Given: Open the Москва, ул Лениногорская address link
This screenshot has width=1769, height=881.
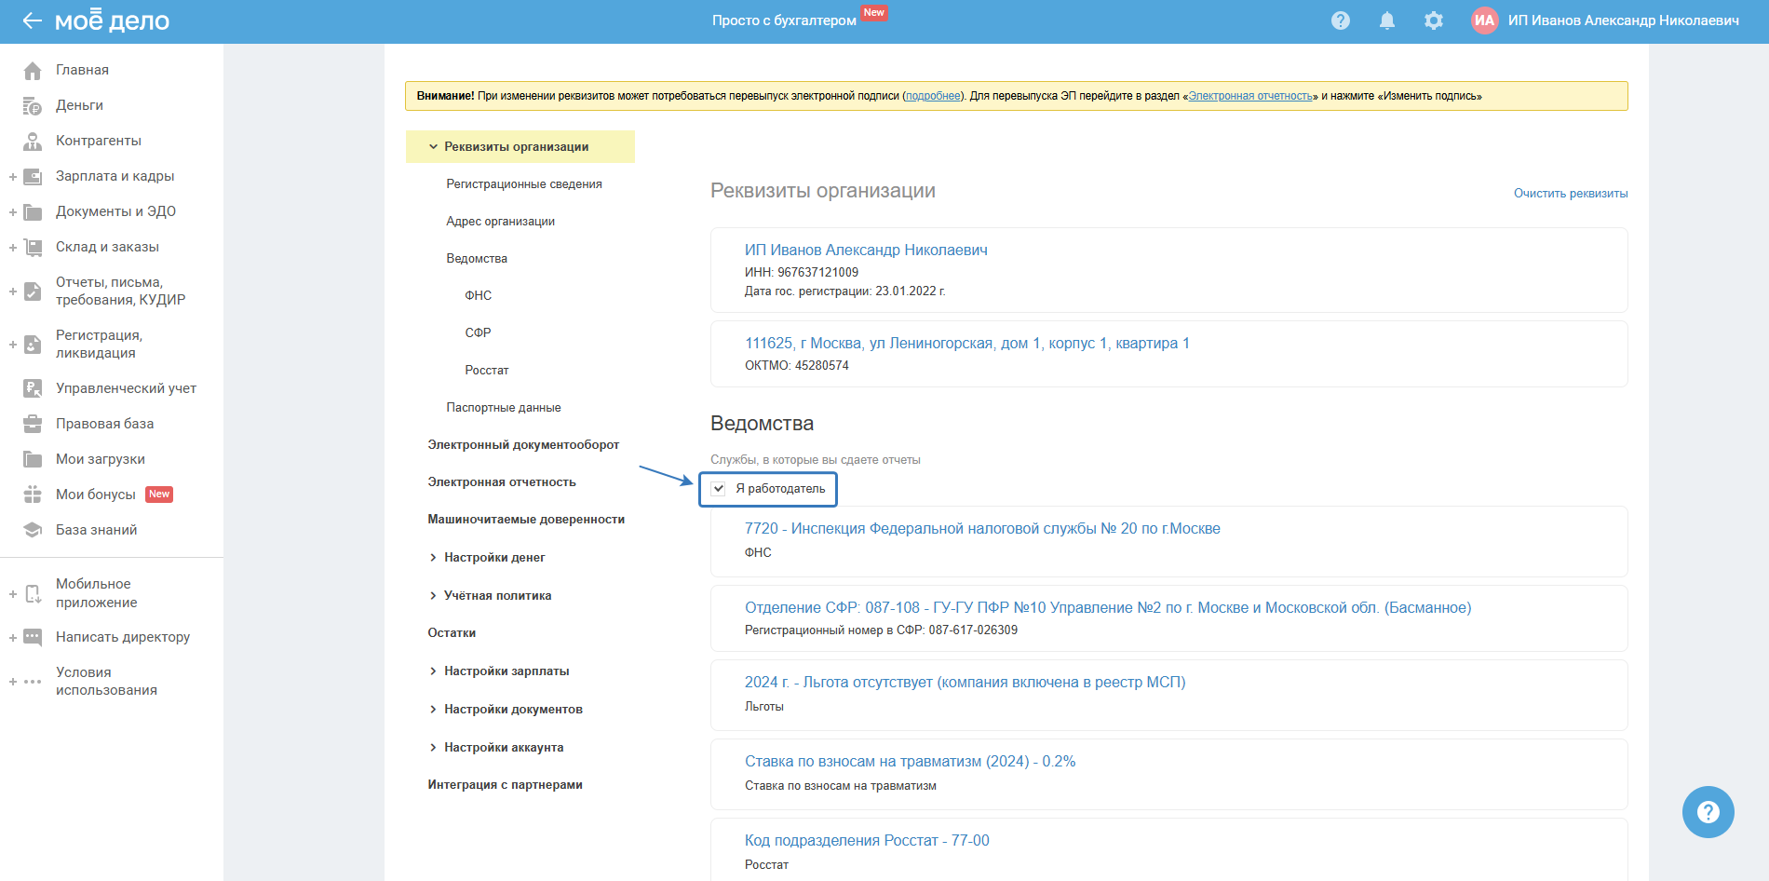Looking at the screenshot, I should click(967, 344).
